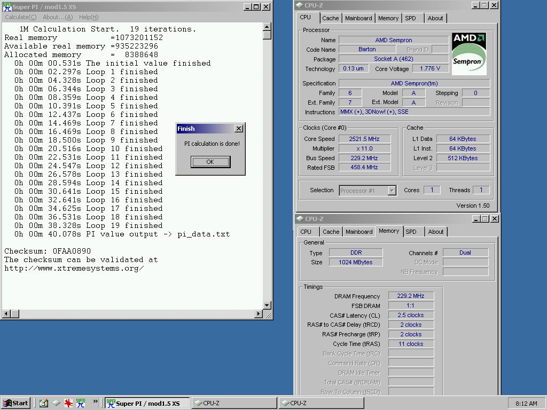Click Super PI title bar icon
Image resolution: width=547 pixels, height=410 pixels.
[7, 6]
